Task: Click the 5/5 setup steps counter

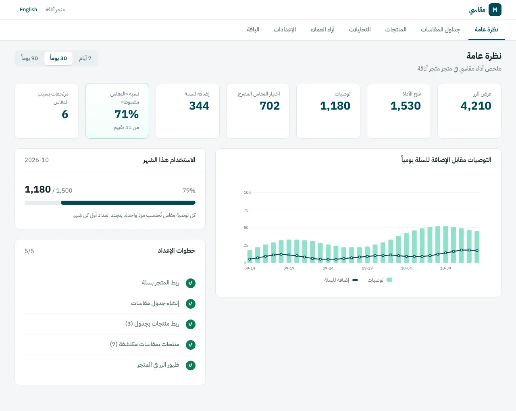Action: click(29, 251)
